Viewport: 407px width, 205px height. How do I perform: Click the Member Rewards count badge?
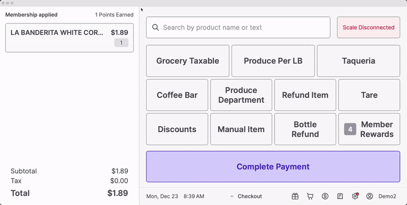click(350, 129)
